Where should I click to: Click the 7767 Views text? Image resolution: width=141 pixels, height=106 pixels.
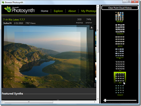[30, 23]
